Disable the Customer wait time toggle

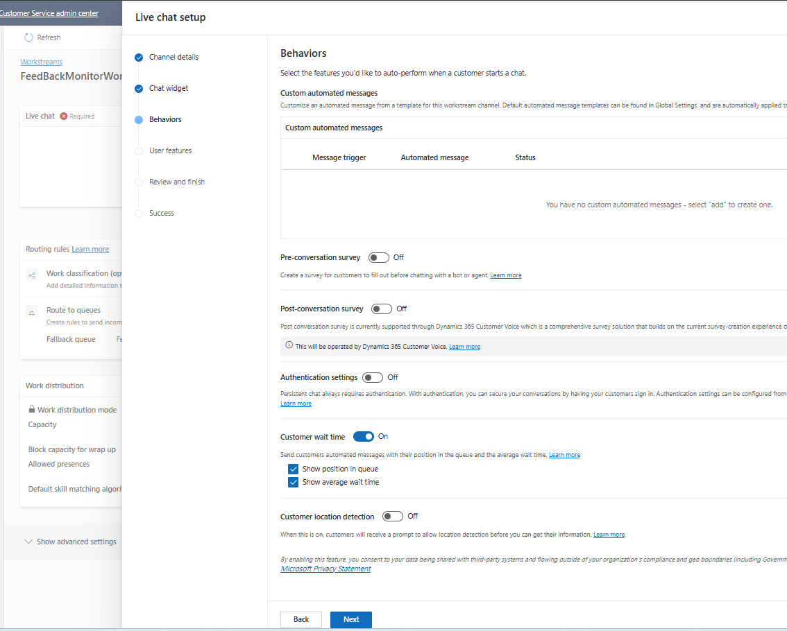point(364,437)
